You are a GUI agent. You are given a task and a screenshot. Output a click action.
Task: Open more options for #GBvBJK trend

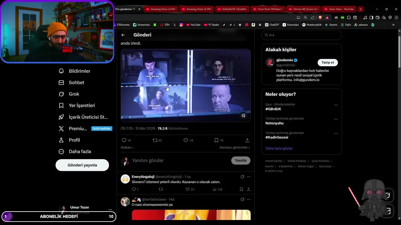click(x=336, y=105)
